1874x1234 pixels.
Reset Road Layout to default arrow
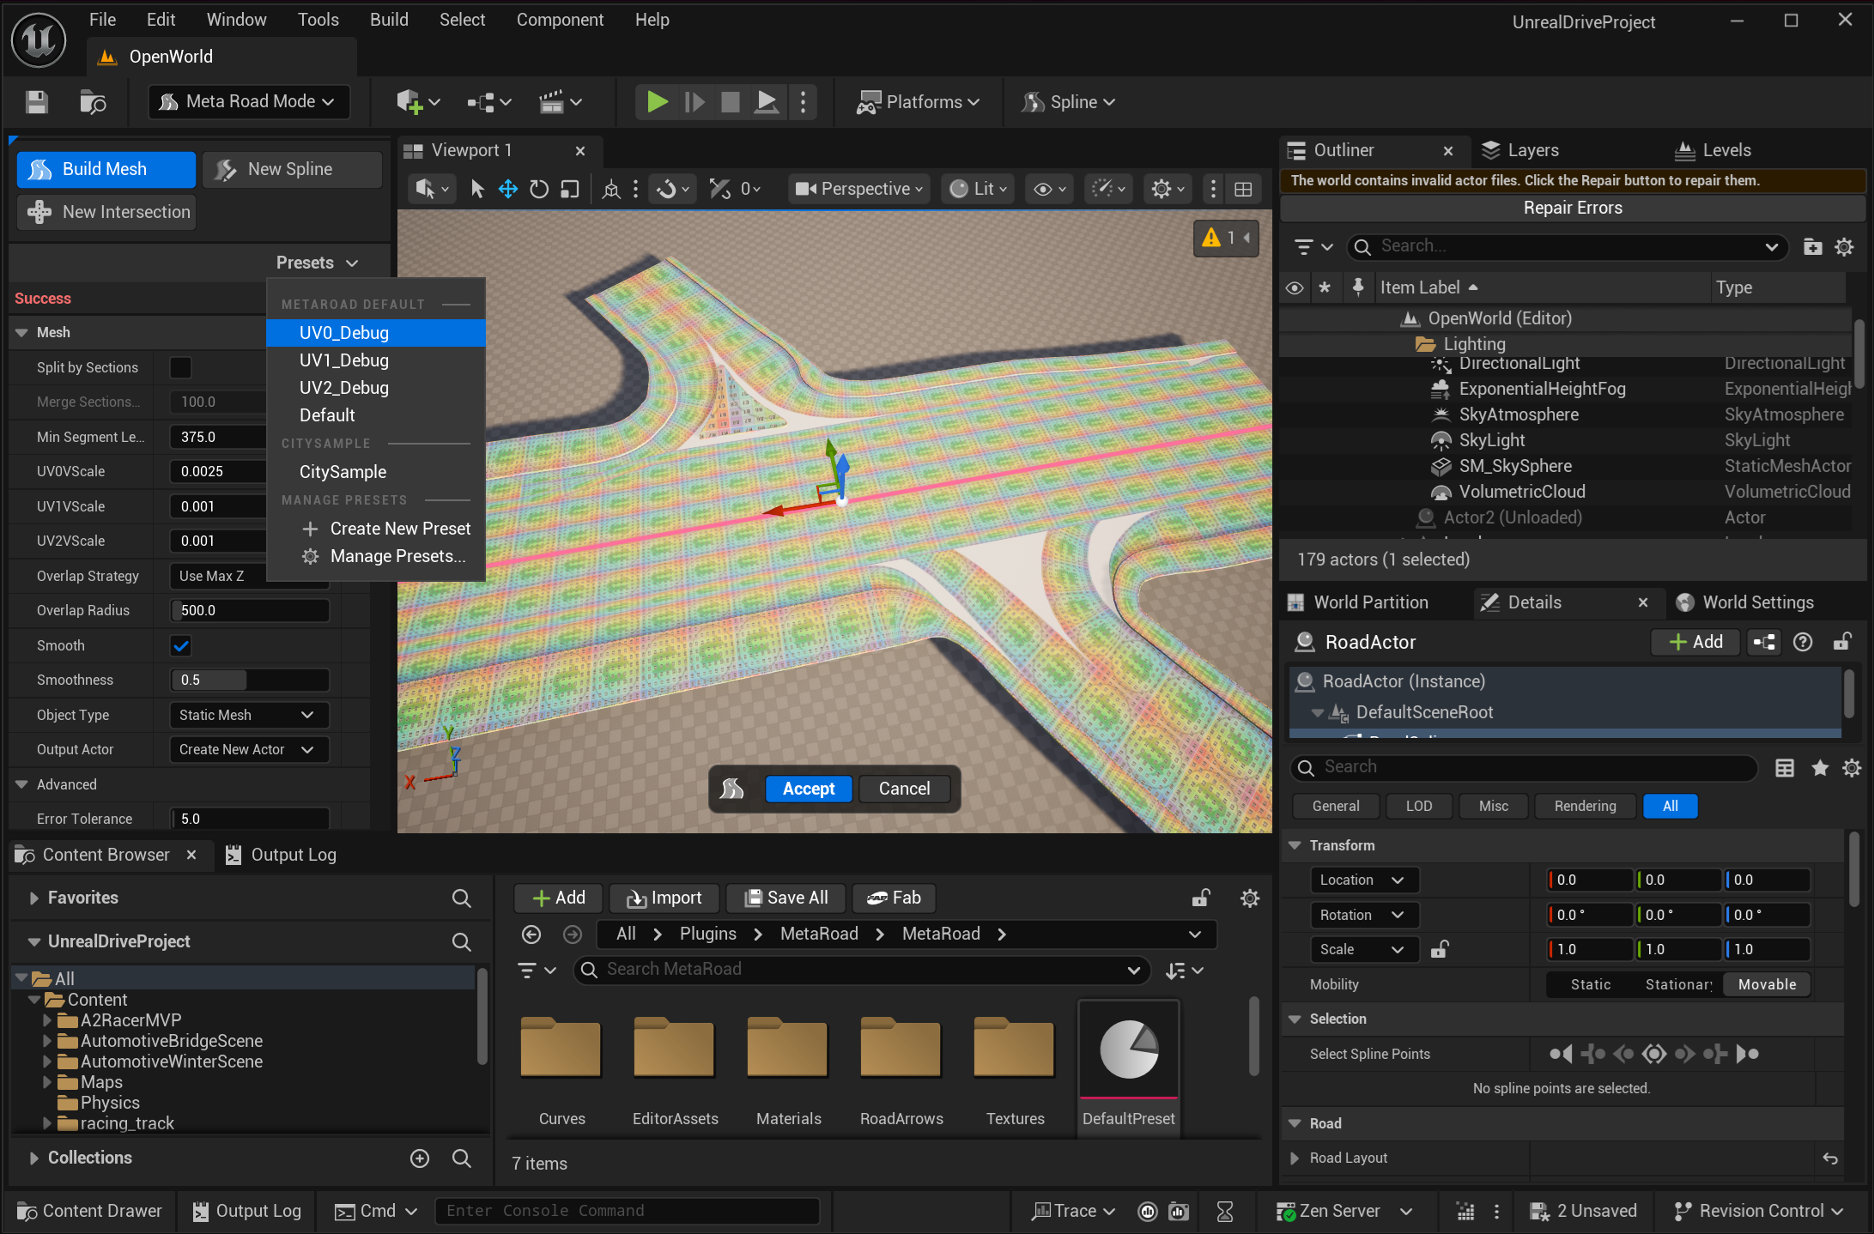[x=1830, y=1158]
